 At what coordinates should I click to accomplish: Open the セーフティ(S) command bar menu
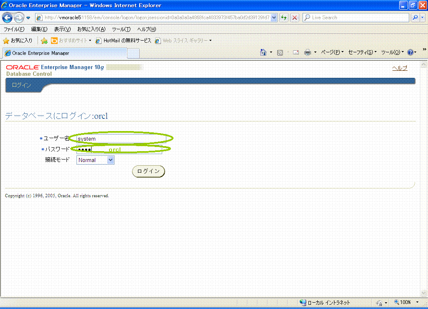(x=362, y=52)
